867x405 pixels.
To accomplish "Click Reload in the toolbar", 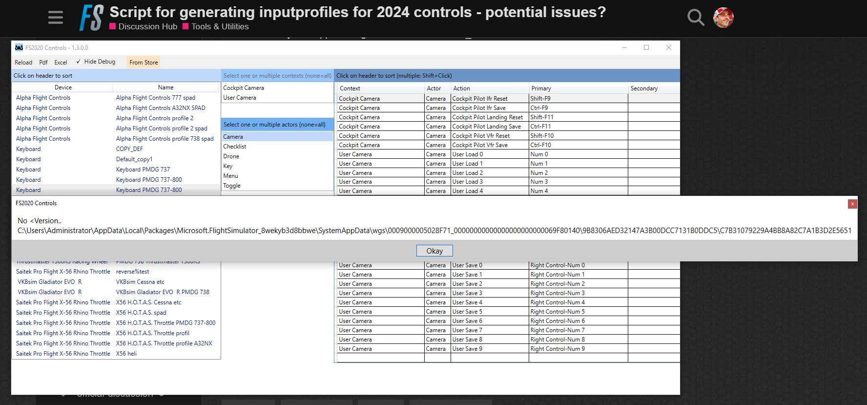I will [x=23, y=62].
